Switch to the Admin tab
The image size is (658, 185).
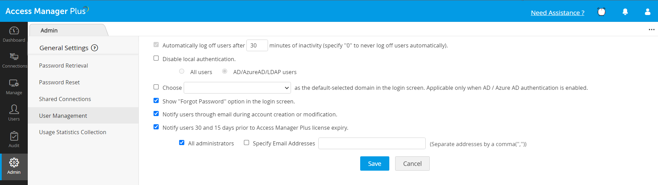point(49,30)
